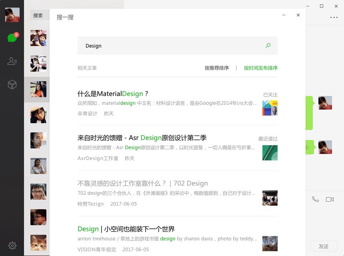Click the 搜索 box in chat list
Image resolution: width=344 pixels, height=256 pixels.
click(x=40, y=15)
